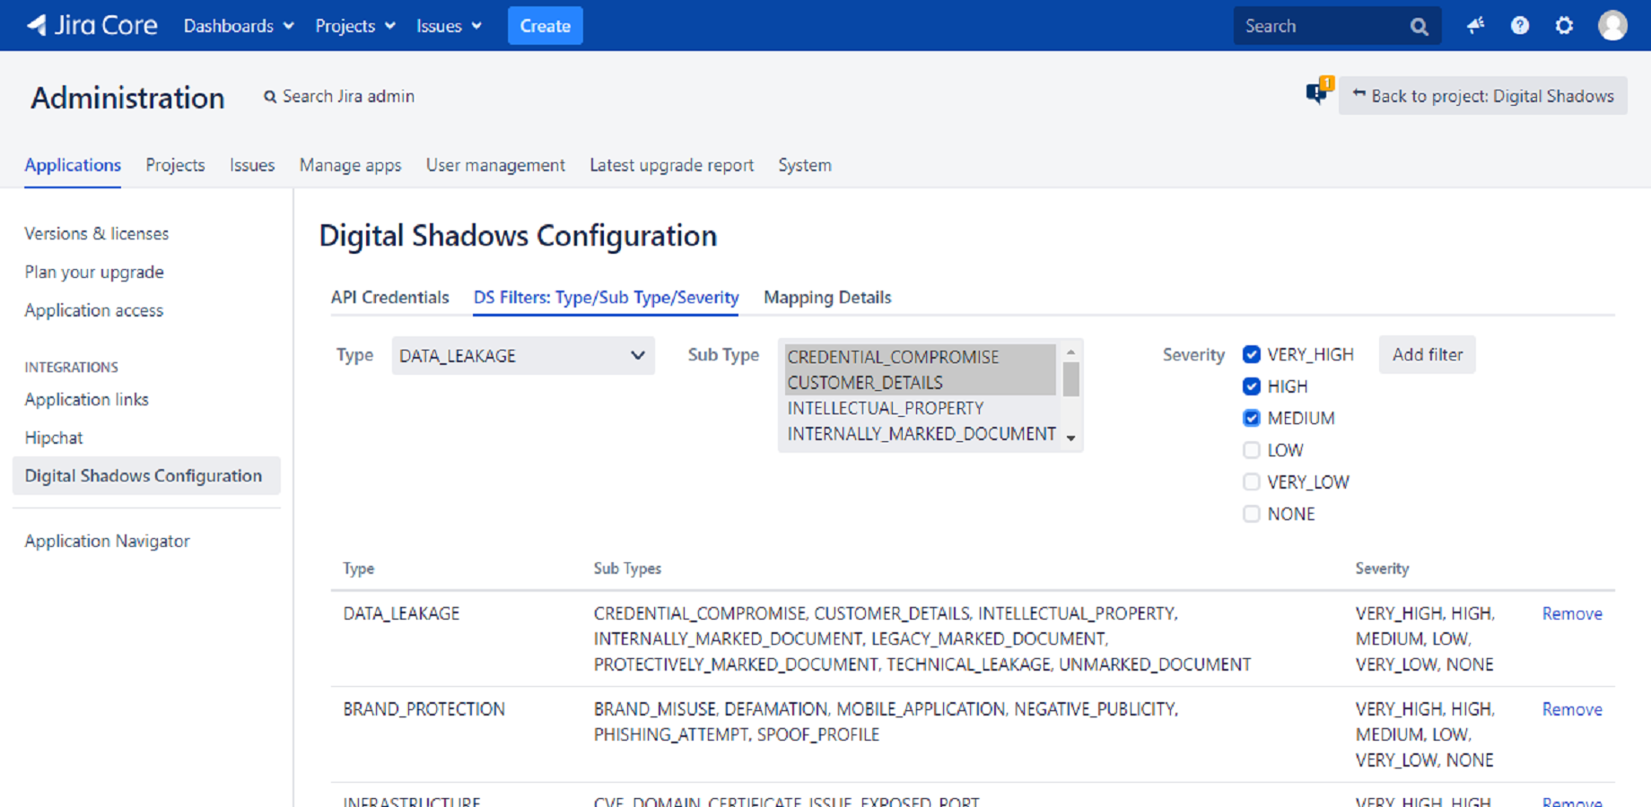This screenshot has height=807, width=1651.
Task: Enable the LOW severity checkbox
Action: 1251,450
